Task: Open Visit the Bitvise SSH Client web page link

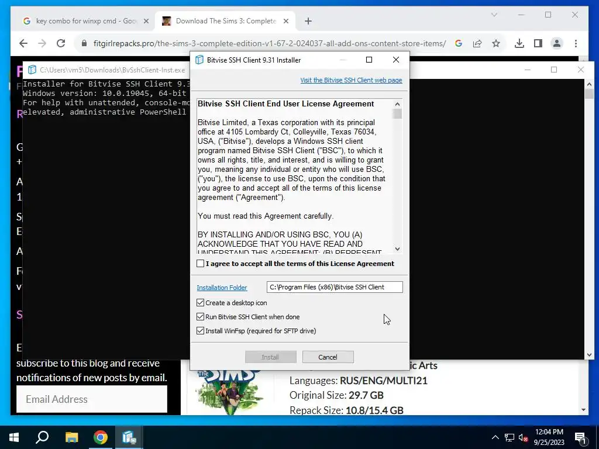Action: (351, 80)
